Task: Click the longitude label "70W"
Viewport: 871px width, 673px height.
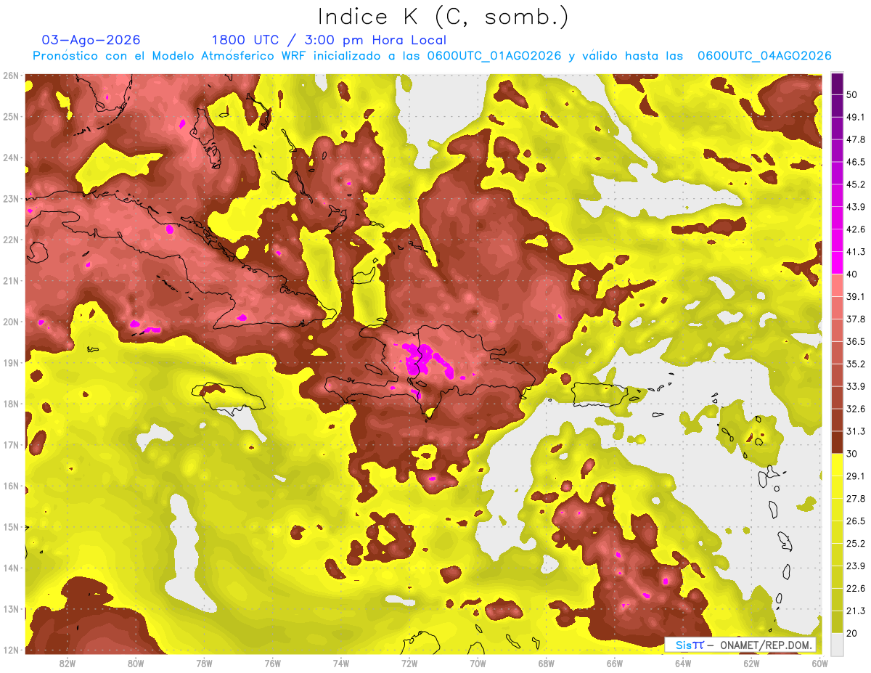Action: [x=478, y=663]
